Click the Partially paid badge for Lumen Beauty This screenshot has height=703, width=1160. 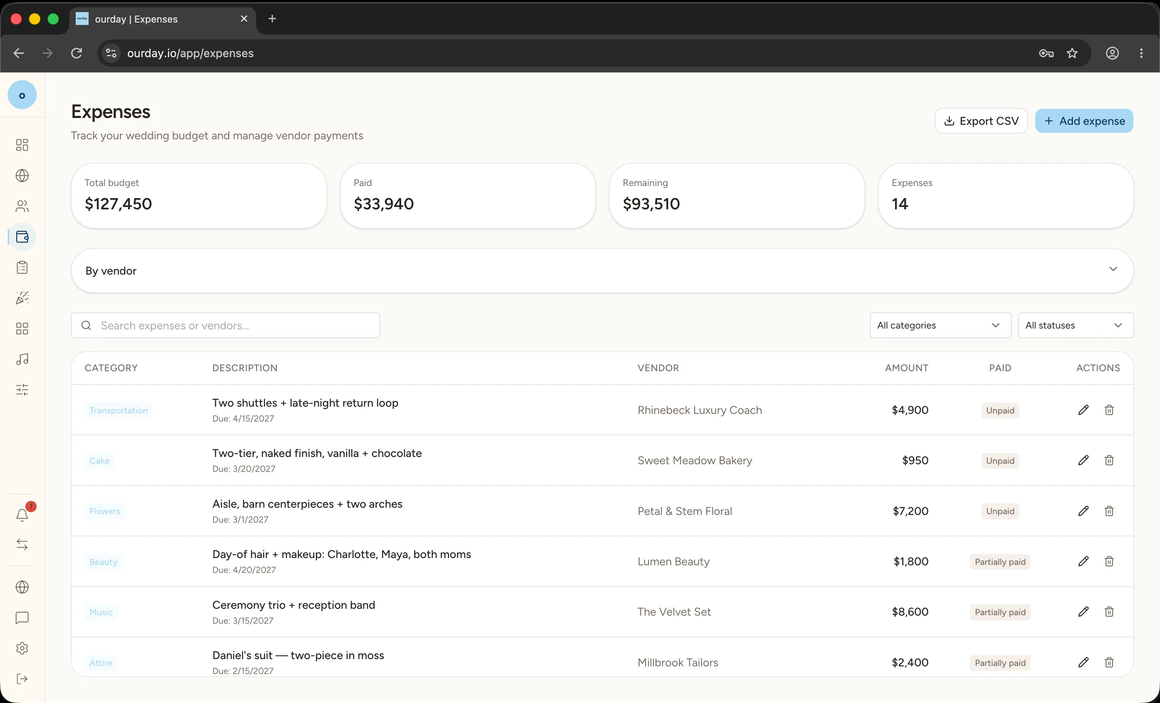pyautogui.click(x=1000, y=562)
